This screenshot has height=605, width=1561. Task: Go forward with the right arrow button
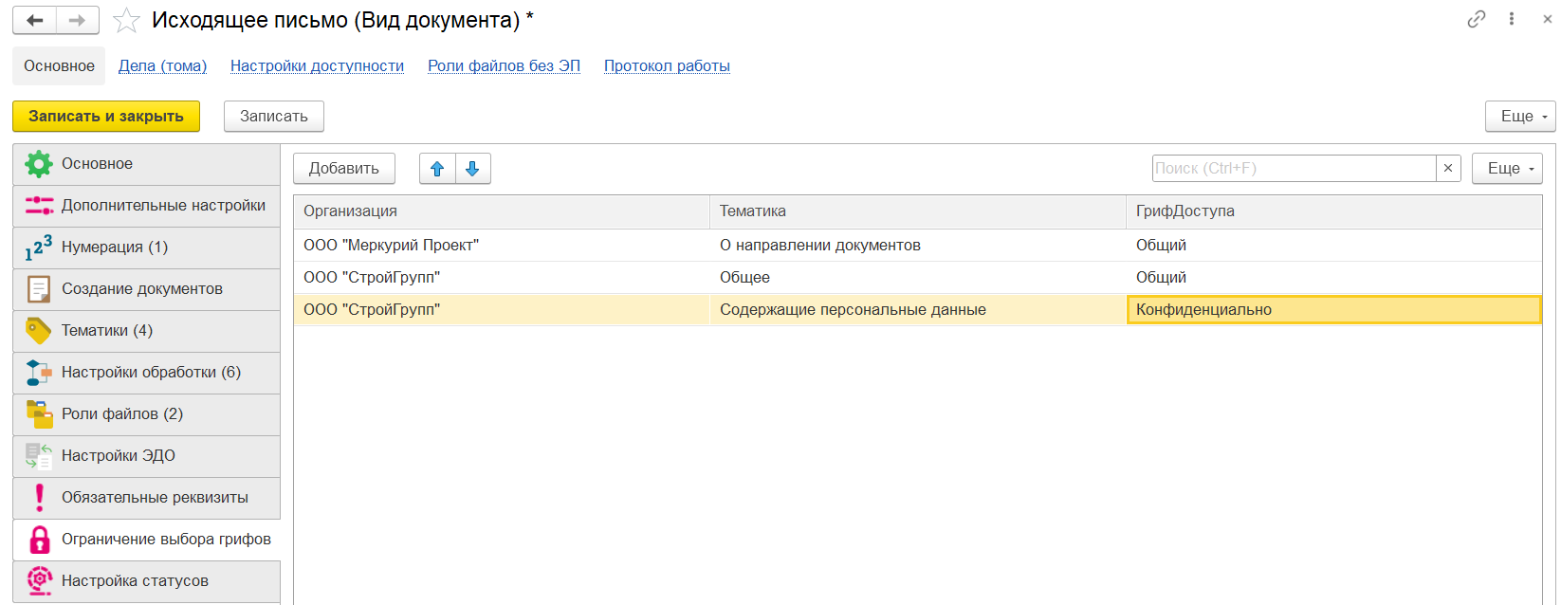coord(78,20)
